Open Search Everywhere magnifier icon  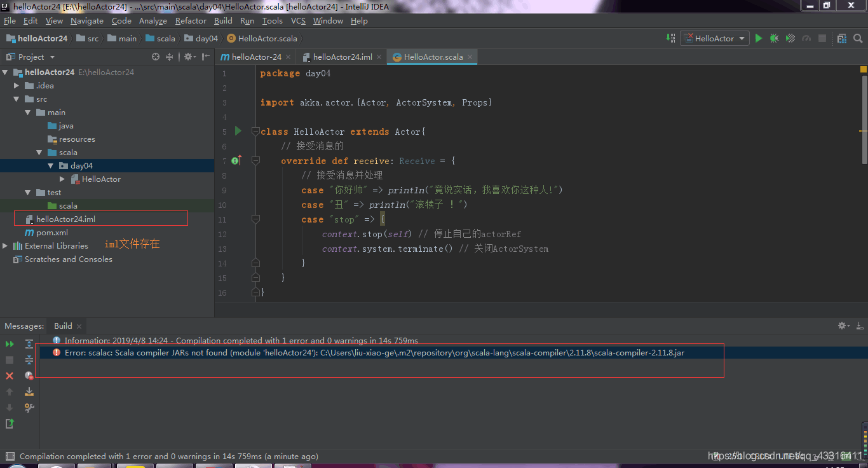click(x=857, y=38)
